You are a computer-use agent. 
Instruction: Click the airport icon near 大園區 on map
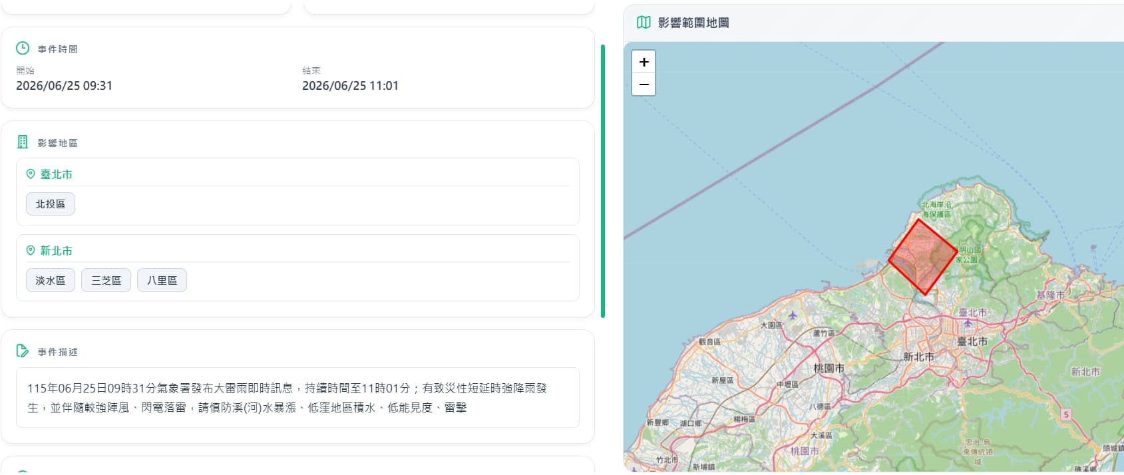click(793, 315)
